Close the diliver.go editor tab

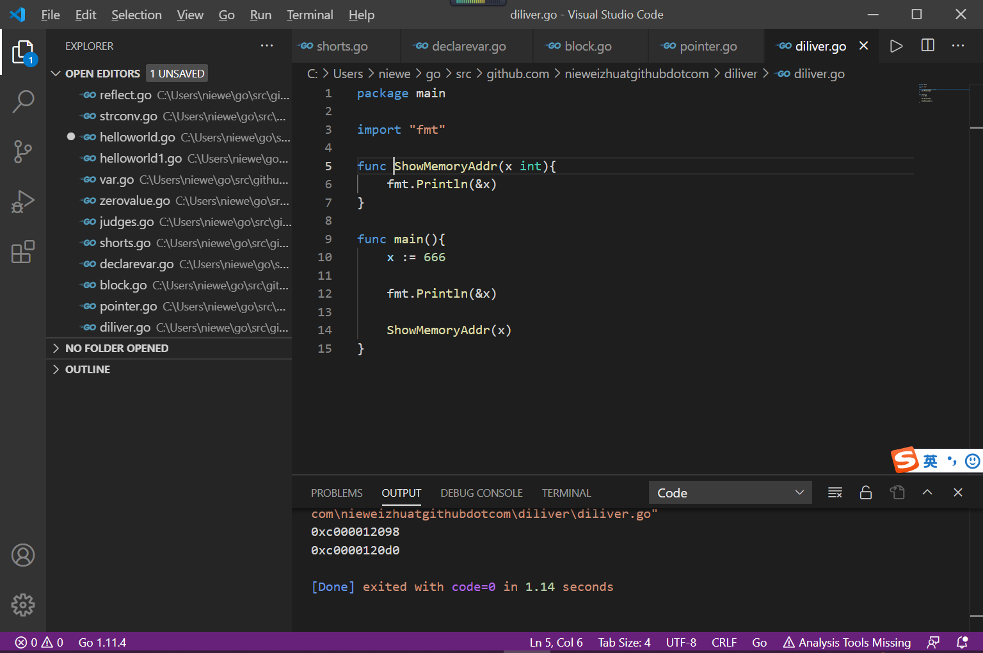click(x=863, y=45)
